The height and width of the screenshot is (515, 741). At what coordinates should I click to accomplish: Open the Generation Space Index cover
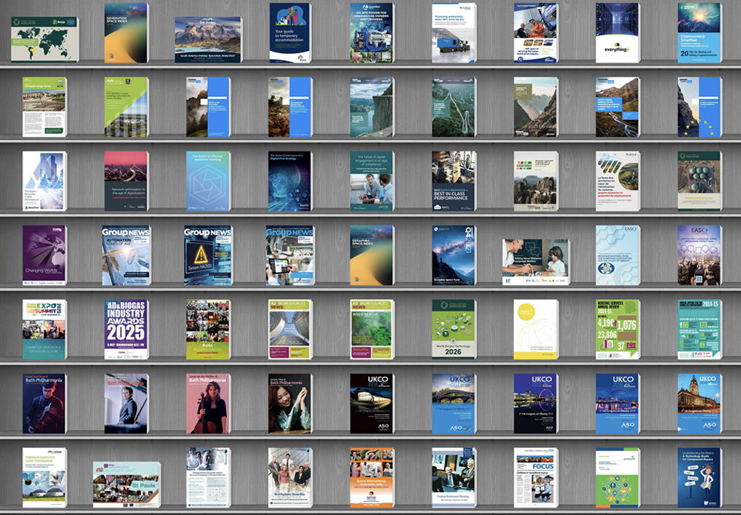126,33
